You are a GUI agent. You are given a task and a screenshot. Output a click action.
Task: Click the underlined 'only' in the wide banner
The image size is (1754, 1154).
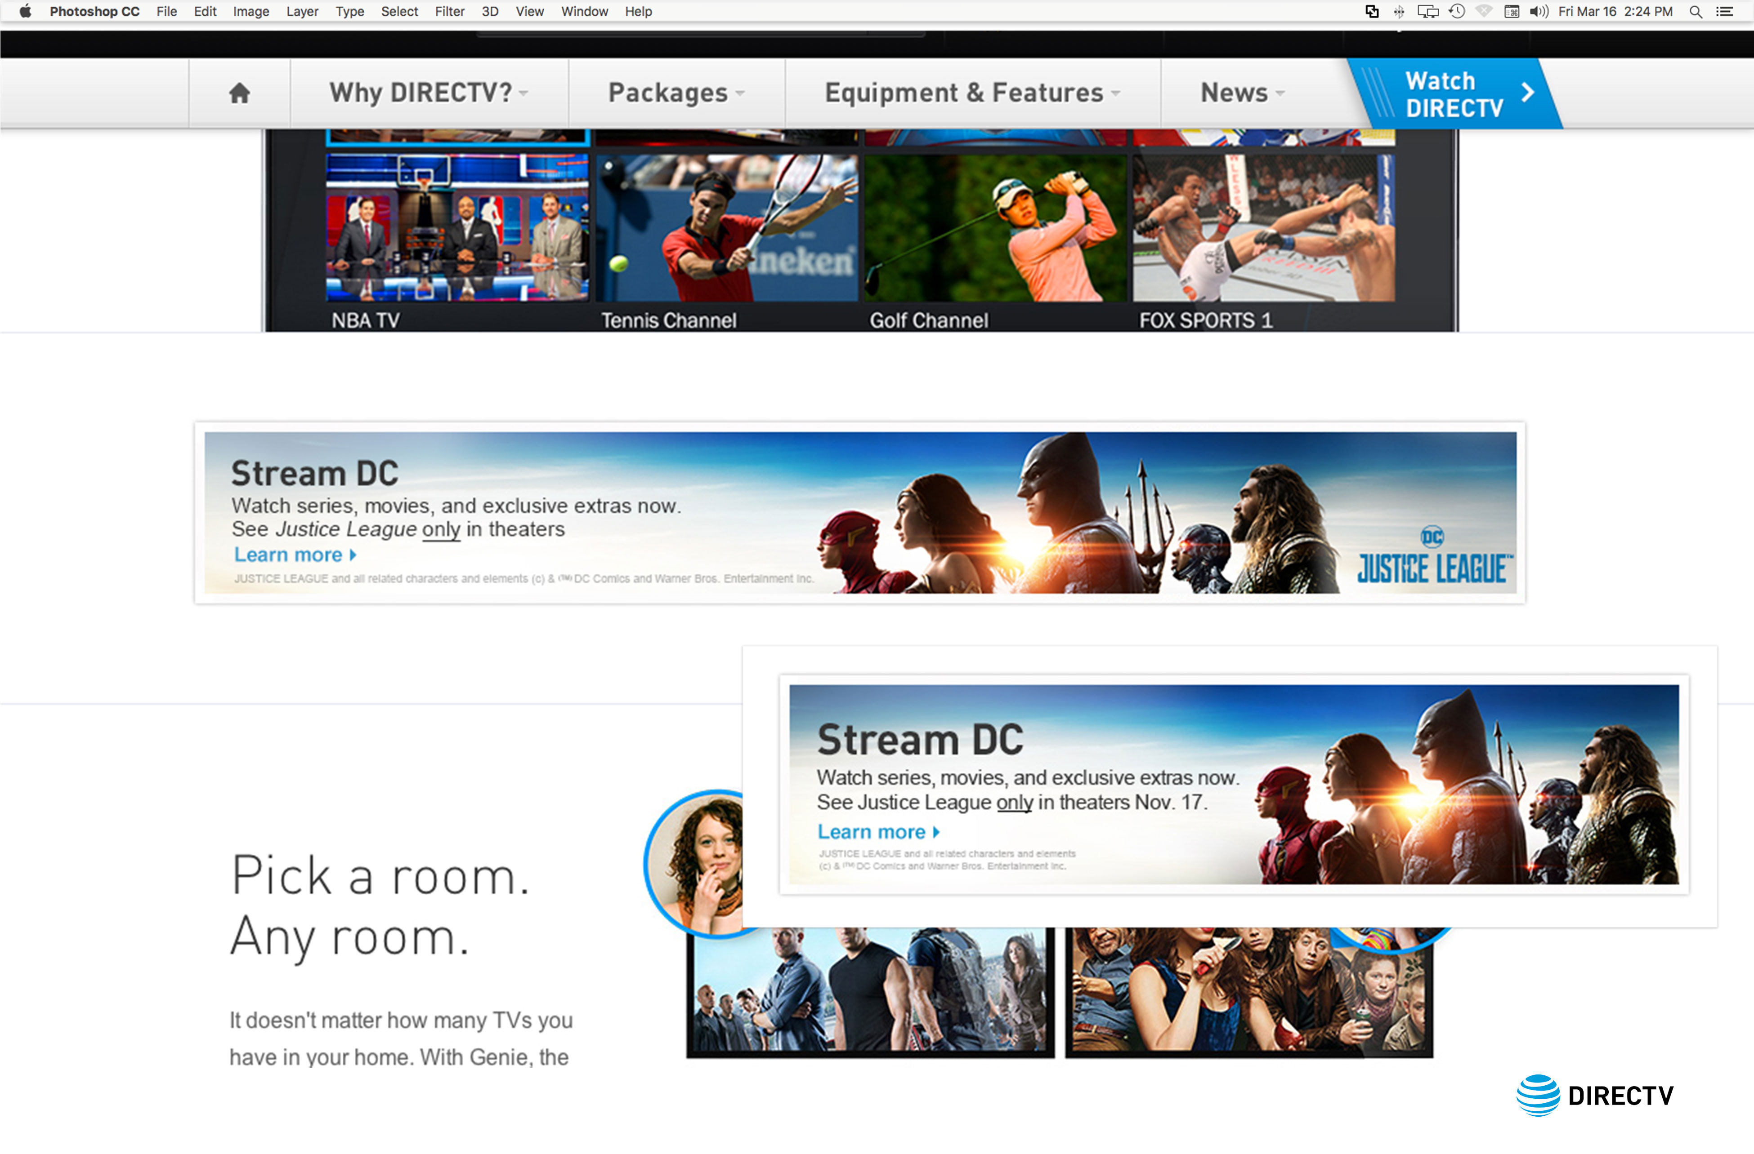click(441, 529)
